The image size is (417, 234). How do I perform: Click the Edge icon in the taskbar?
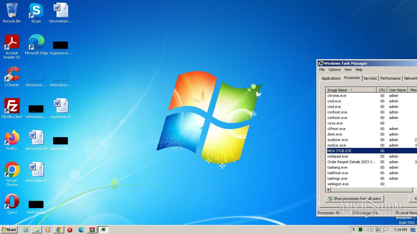coord(81,230)
